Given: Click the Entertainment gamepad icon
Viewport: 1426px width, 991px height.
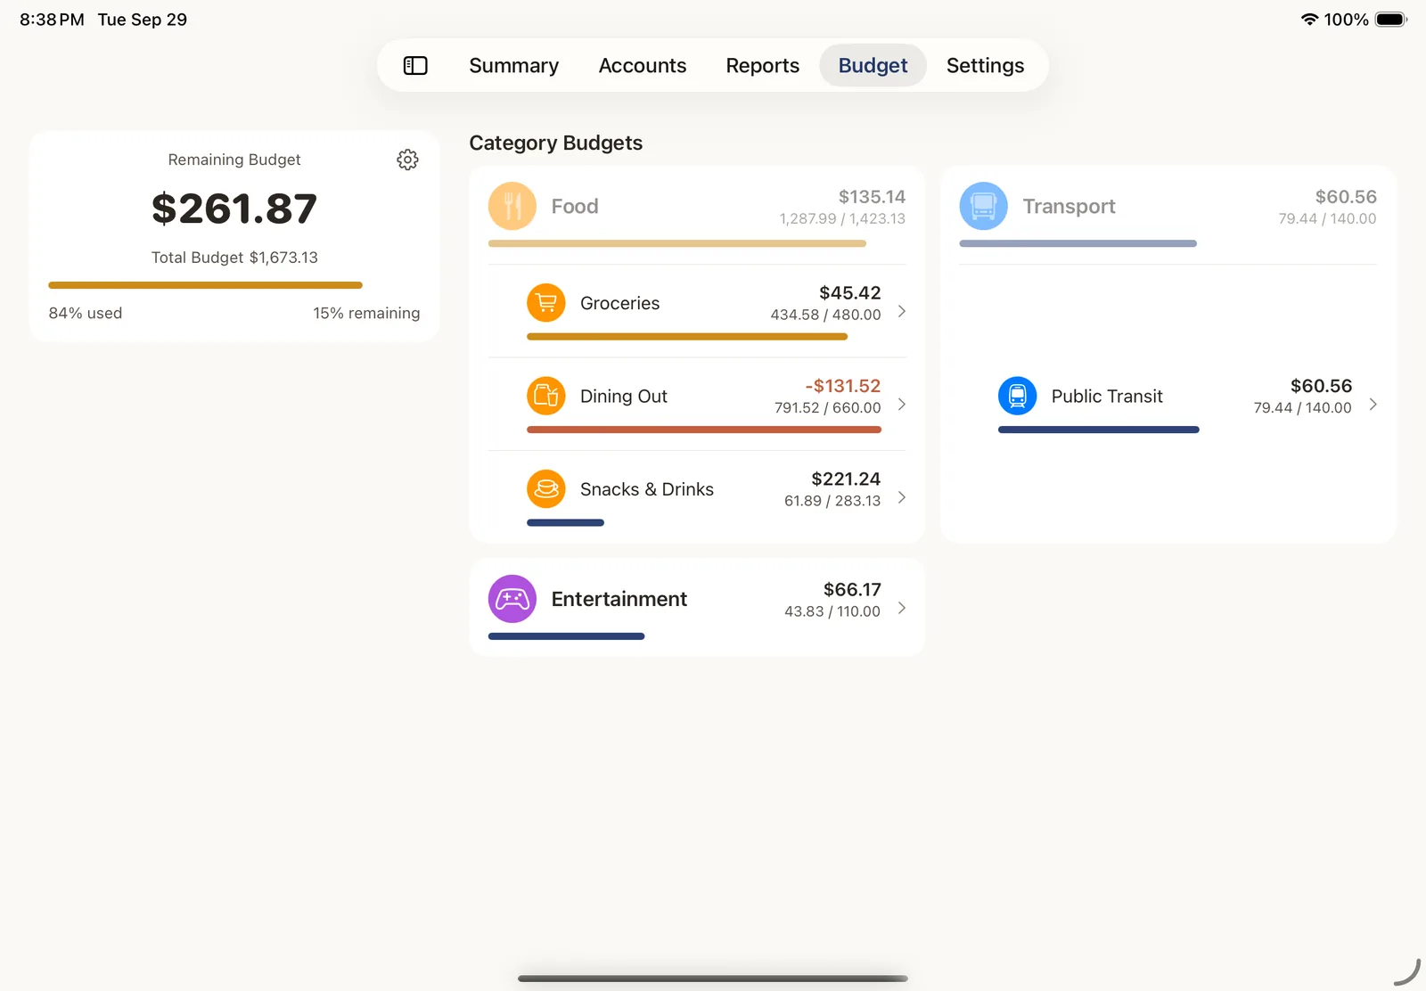Looking at the screenshot, I should tap(512, 599).
